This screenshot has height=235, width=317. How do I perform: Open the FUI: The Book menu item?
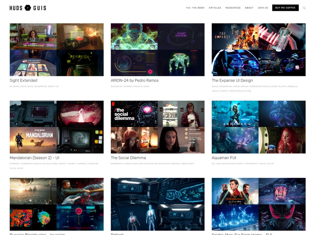click(195, 8)
